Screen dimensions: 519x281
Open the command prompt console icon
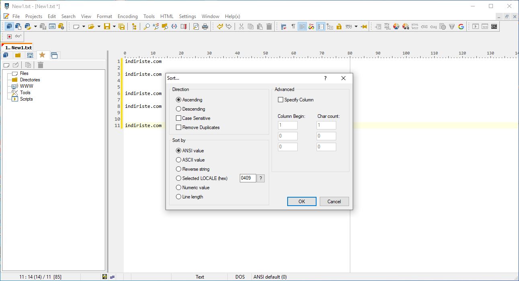pyautogui.click(x=494, y=26)
